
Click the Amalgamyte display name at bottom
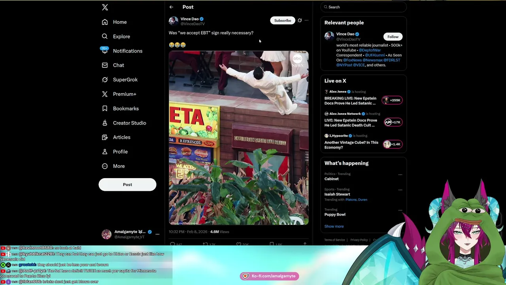130,232
